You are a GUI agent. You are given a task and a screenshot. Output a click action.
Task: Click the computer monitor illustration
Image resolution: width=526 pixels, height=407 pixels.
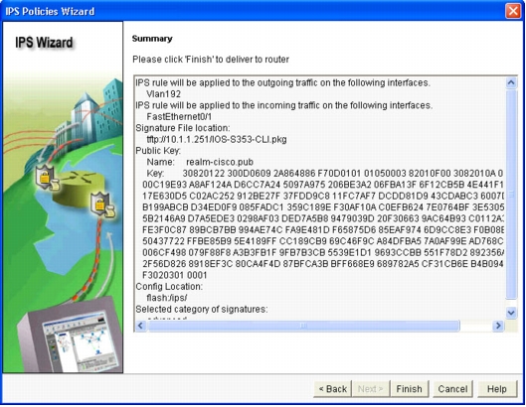(x=71, y=337)
